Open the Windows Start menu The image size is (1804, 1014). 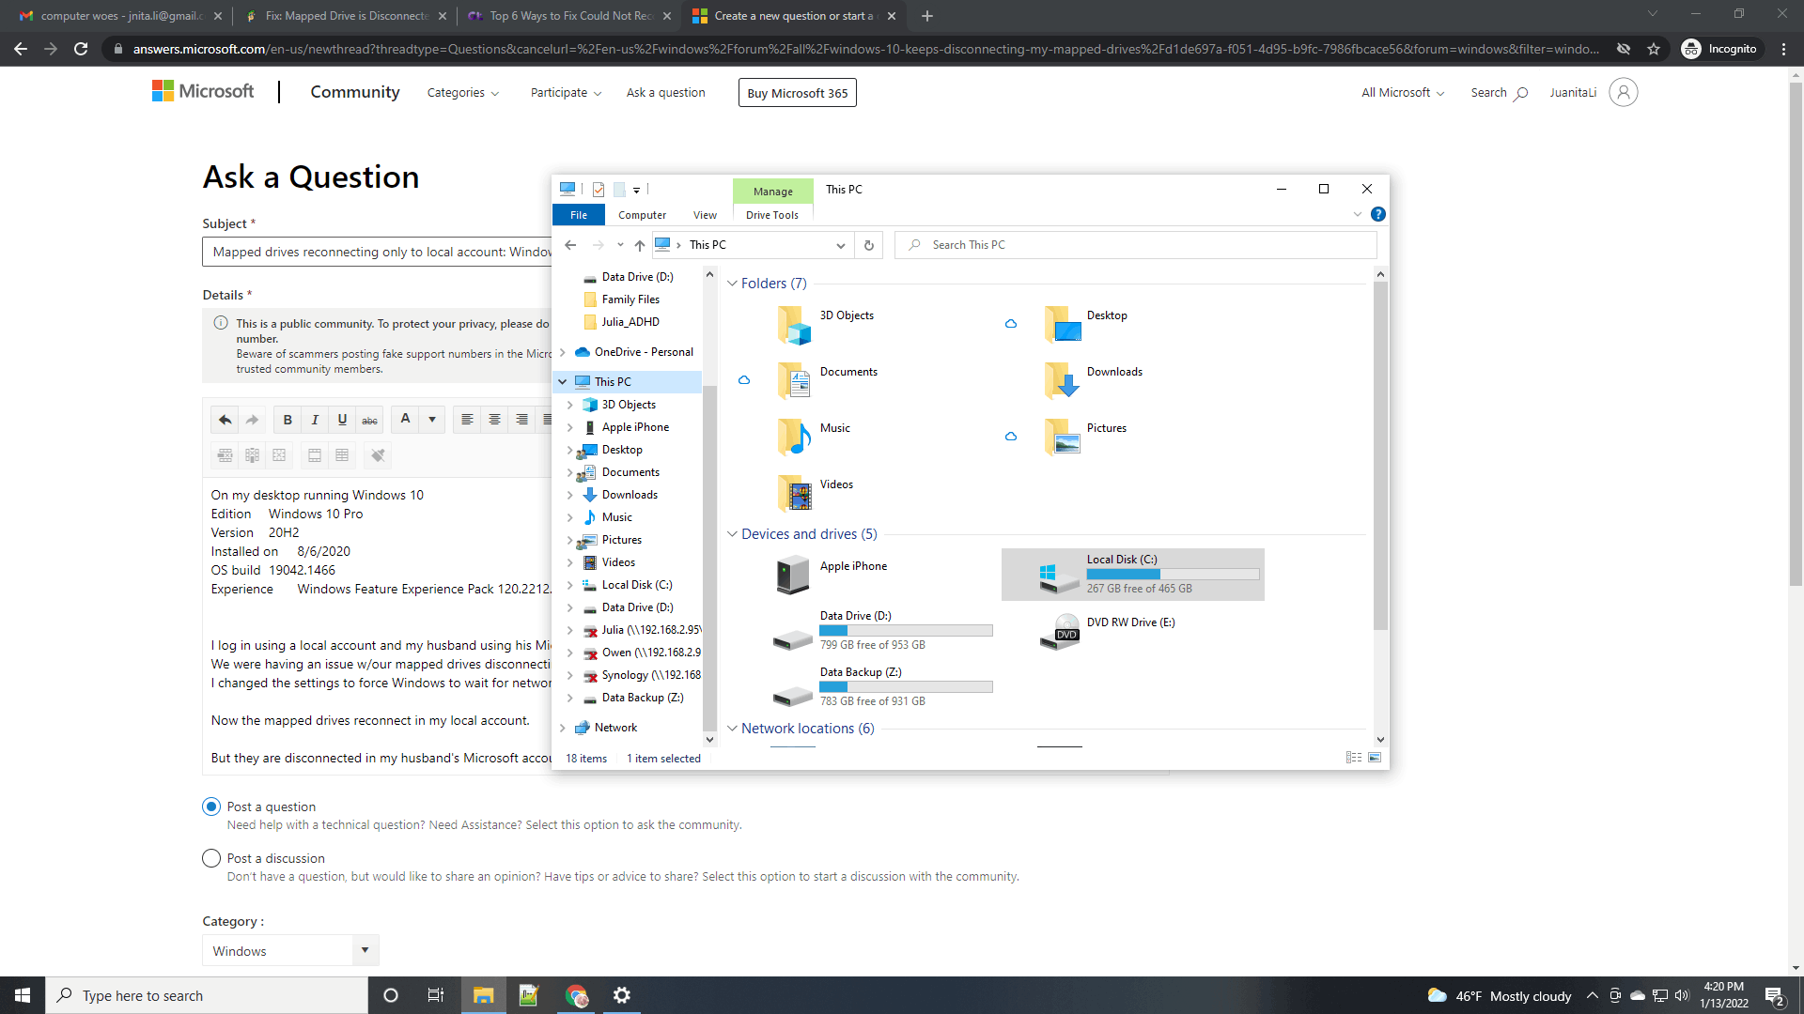[x=23, y=995]
